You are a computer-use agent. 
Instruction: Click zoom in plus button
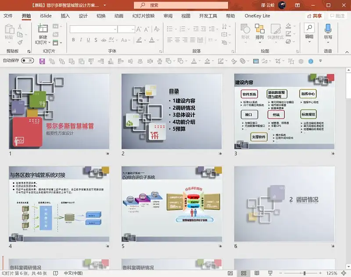coord(320,273)
